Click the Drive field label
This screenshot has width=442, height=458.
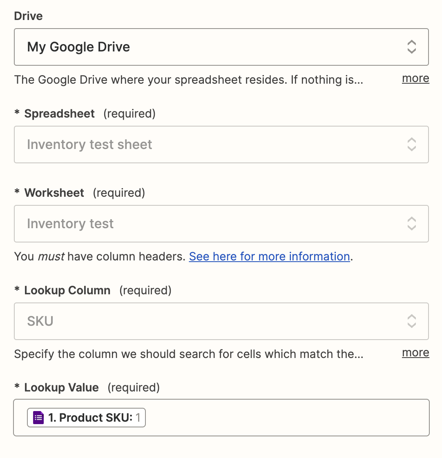point(29,16)
